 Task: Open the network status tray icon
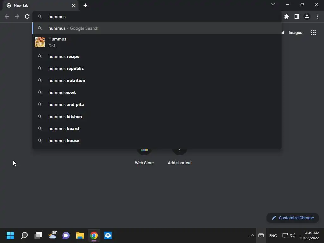coord(285,235)
